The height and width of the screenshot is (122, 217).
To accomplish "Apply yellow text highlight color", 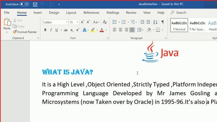I will pos(93,30).
